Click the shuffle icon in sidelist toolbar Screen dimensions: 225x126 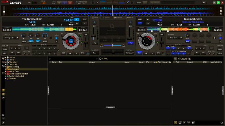(x=184, y=123)
